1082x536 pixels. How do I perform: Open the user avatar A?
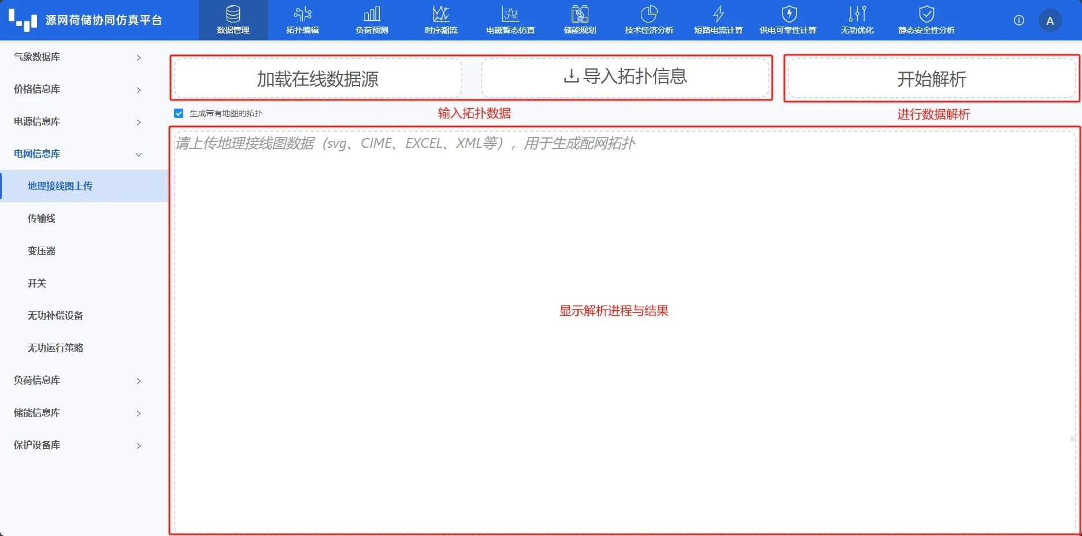(1050, 21)
